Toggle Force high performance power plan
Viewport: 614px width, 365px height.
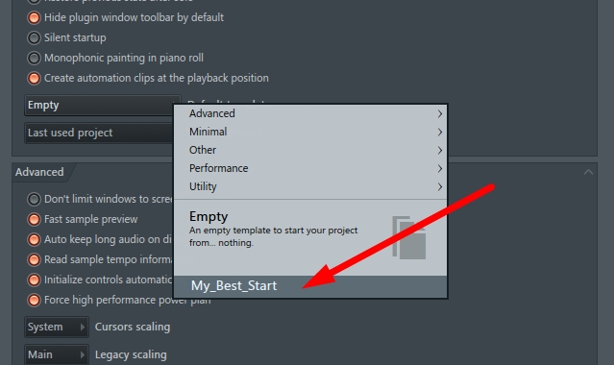pyautogui.click(x=34, y=300)
